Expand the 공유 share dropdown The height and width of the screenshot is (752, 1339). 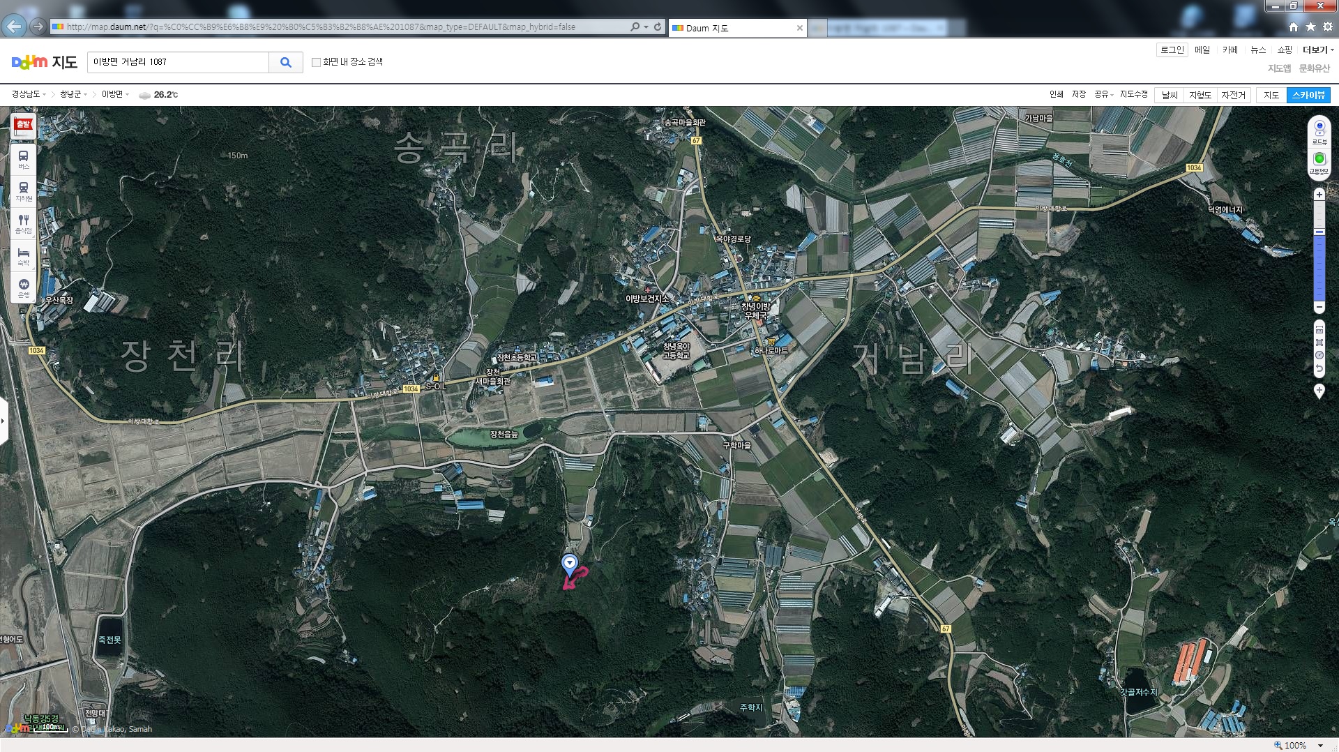(x=1103, y=94)
